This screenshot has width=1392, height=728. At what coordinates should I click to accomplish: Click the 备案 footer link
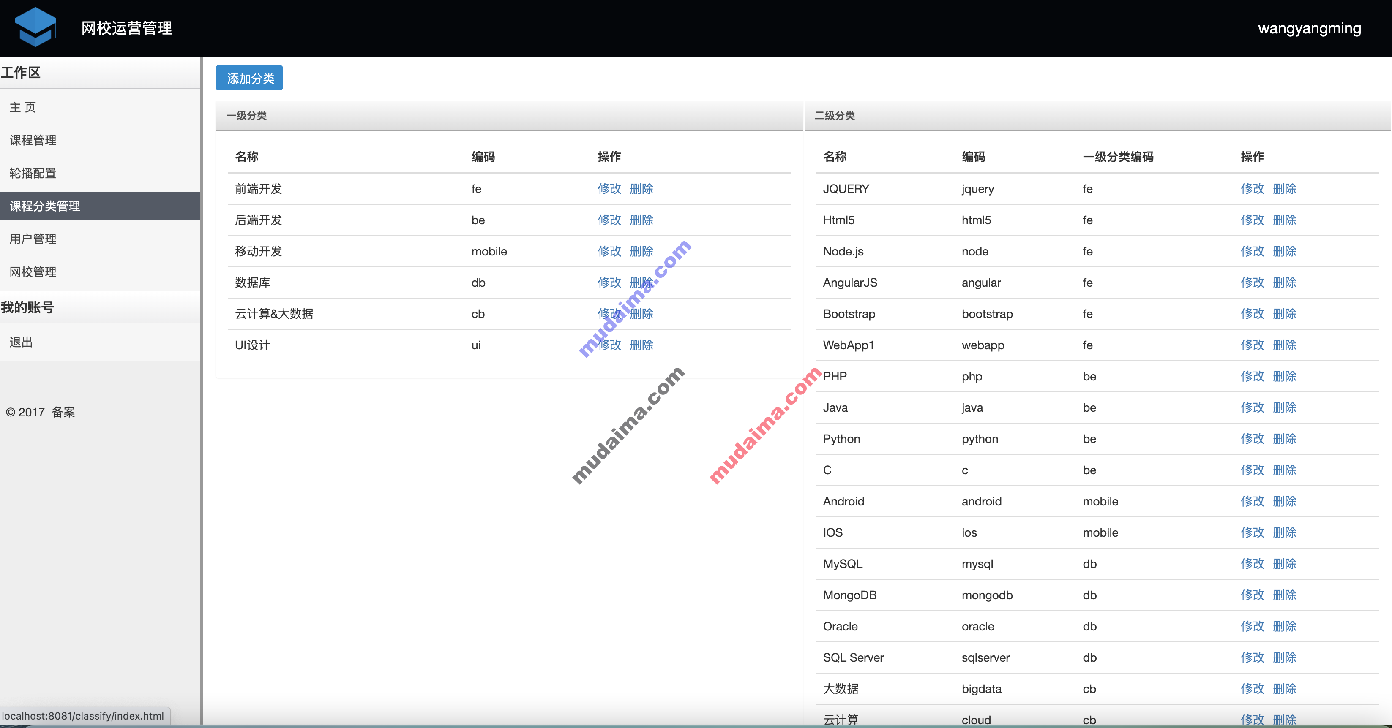tap(63, 413)
